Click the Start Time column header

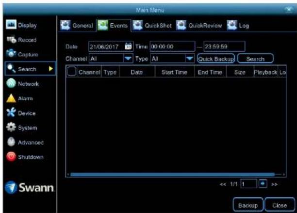point(174,72)
